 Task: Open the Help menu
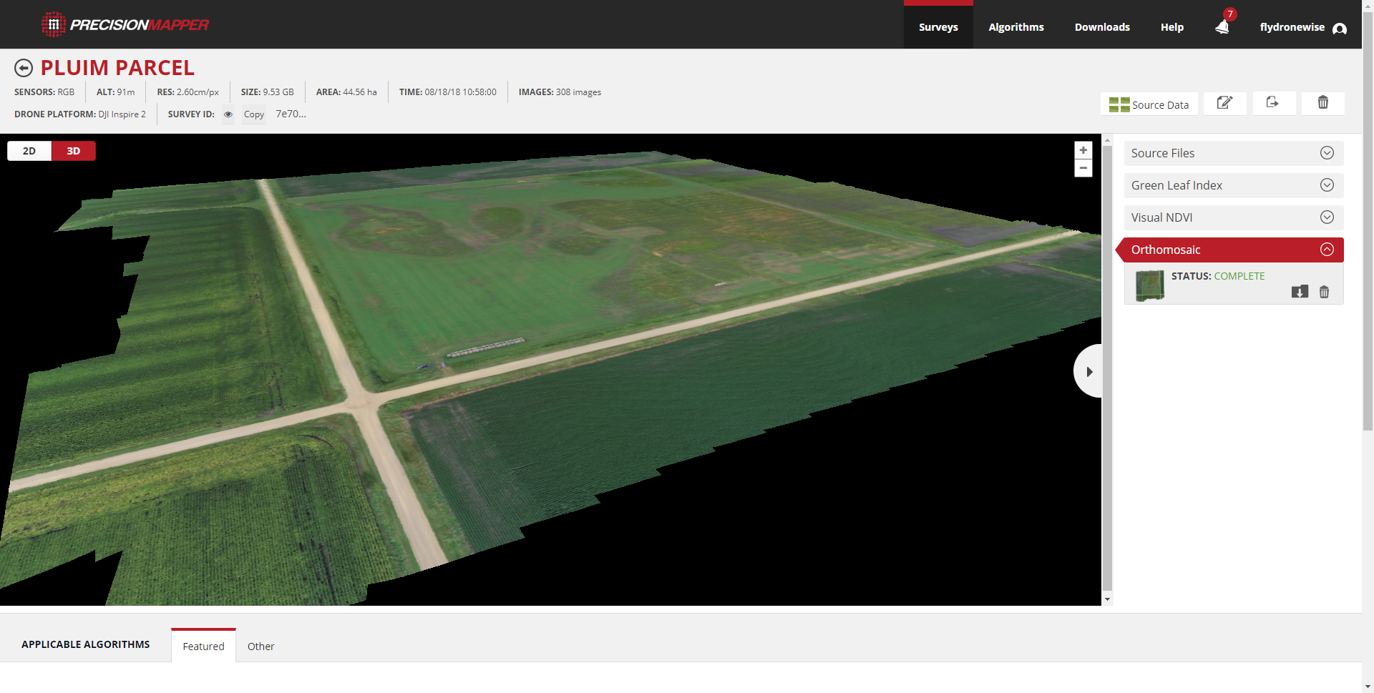[x=1172, y=27]
